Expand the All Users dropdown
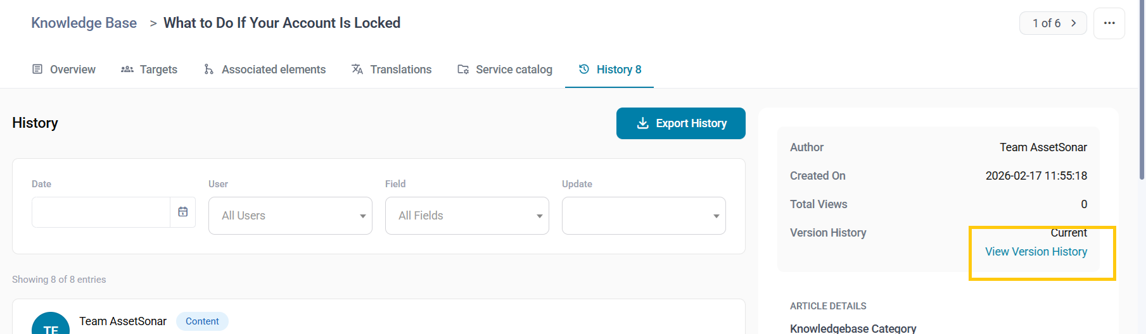The height and width of the screenshot is (334, 1146). coord(290,216)
